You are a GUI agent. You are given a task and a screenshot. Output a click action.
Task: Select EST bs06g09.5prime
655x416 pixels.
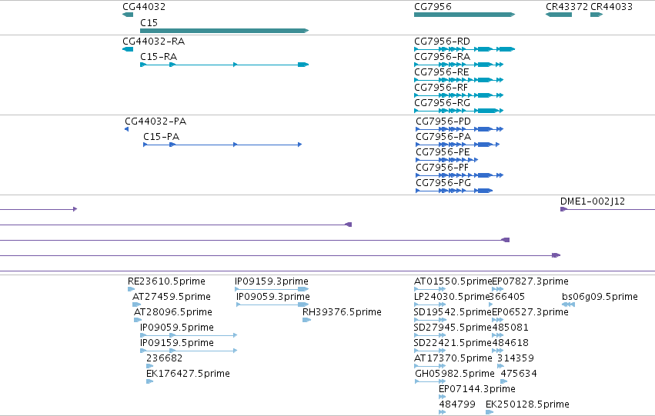pos(568,305)
